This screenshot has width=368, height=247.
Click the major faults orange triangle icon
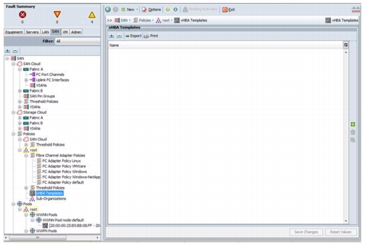[x=57, y=15]
